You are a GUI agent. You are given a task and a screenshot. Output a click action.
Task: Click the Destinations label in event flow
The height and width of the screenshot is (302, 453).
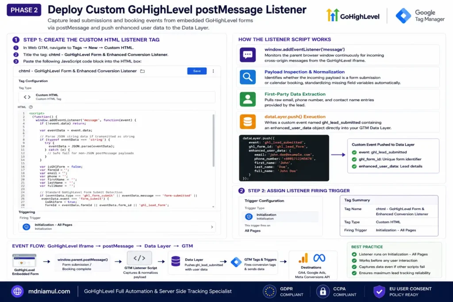point(311,268)
